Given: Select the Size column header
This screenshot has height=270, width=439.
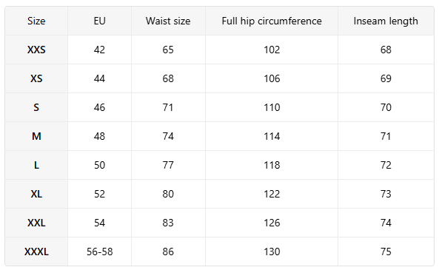Looking at the screenshot, I should [x=36, y=21].
